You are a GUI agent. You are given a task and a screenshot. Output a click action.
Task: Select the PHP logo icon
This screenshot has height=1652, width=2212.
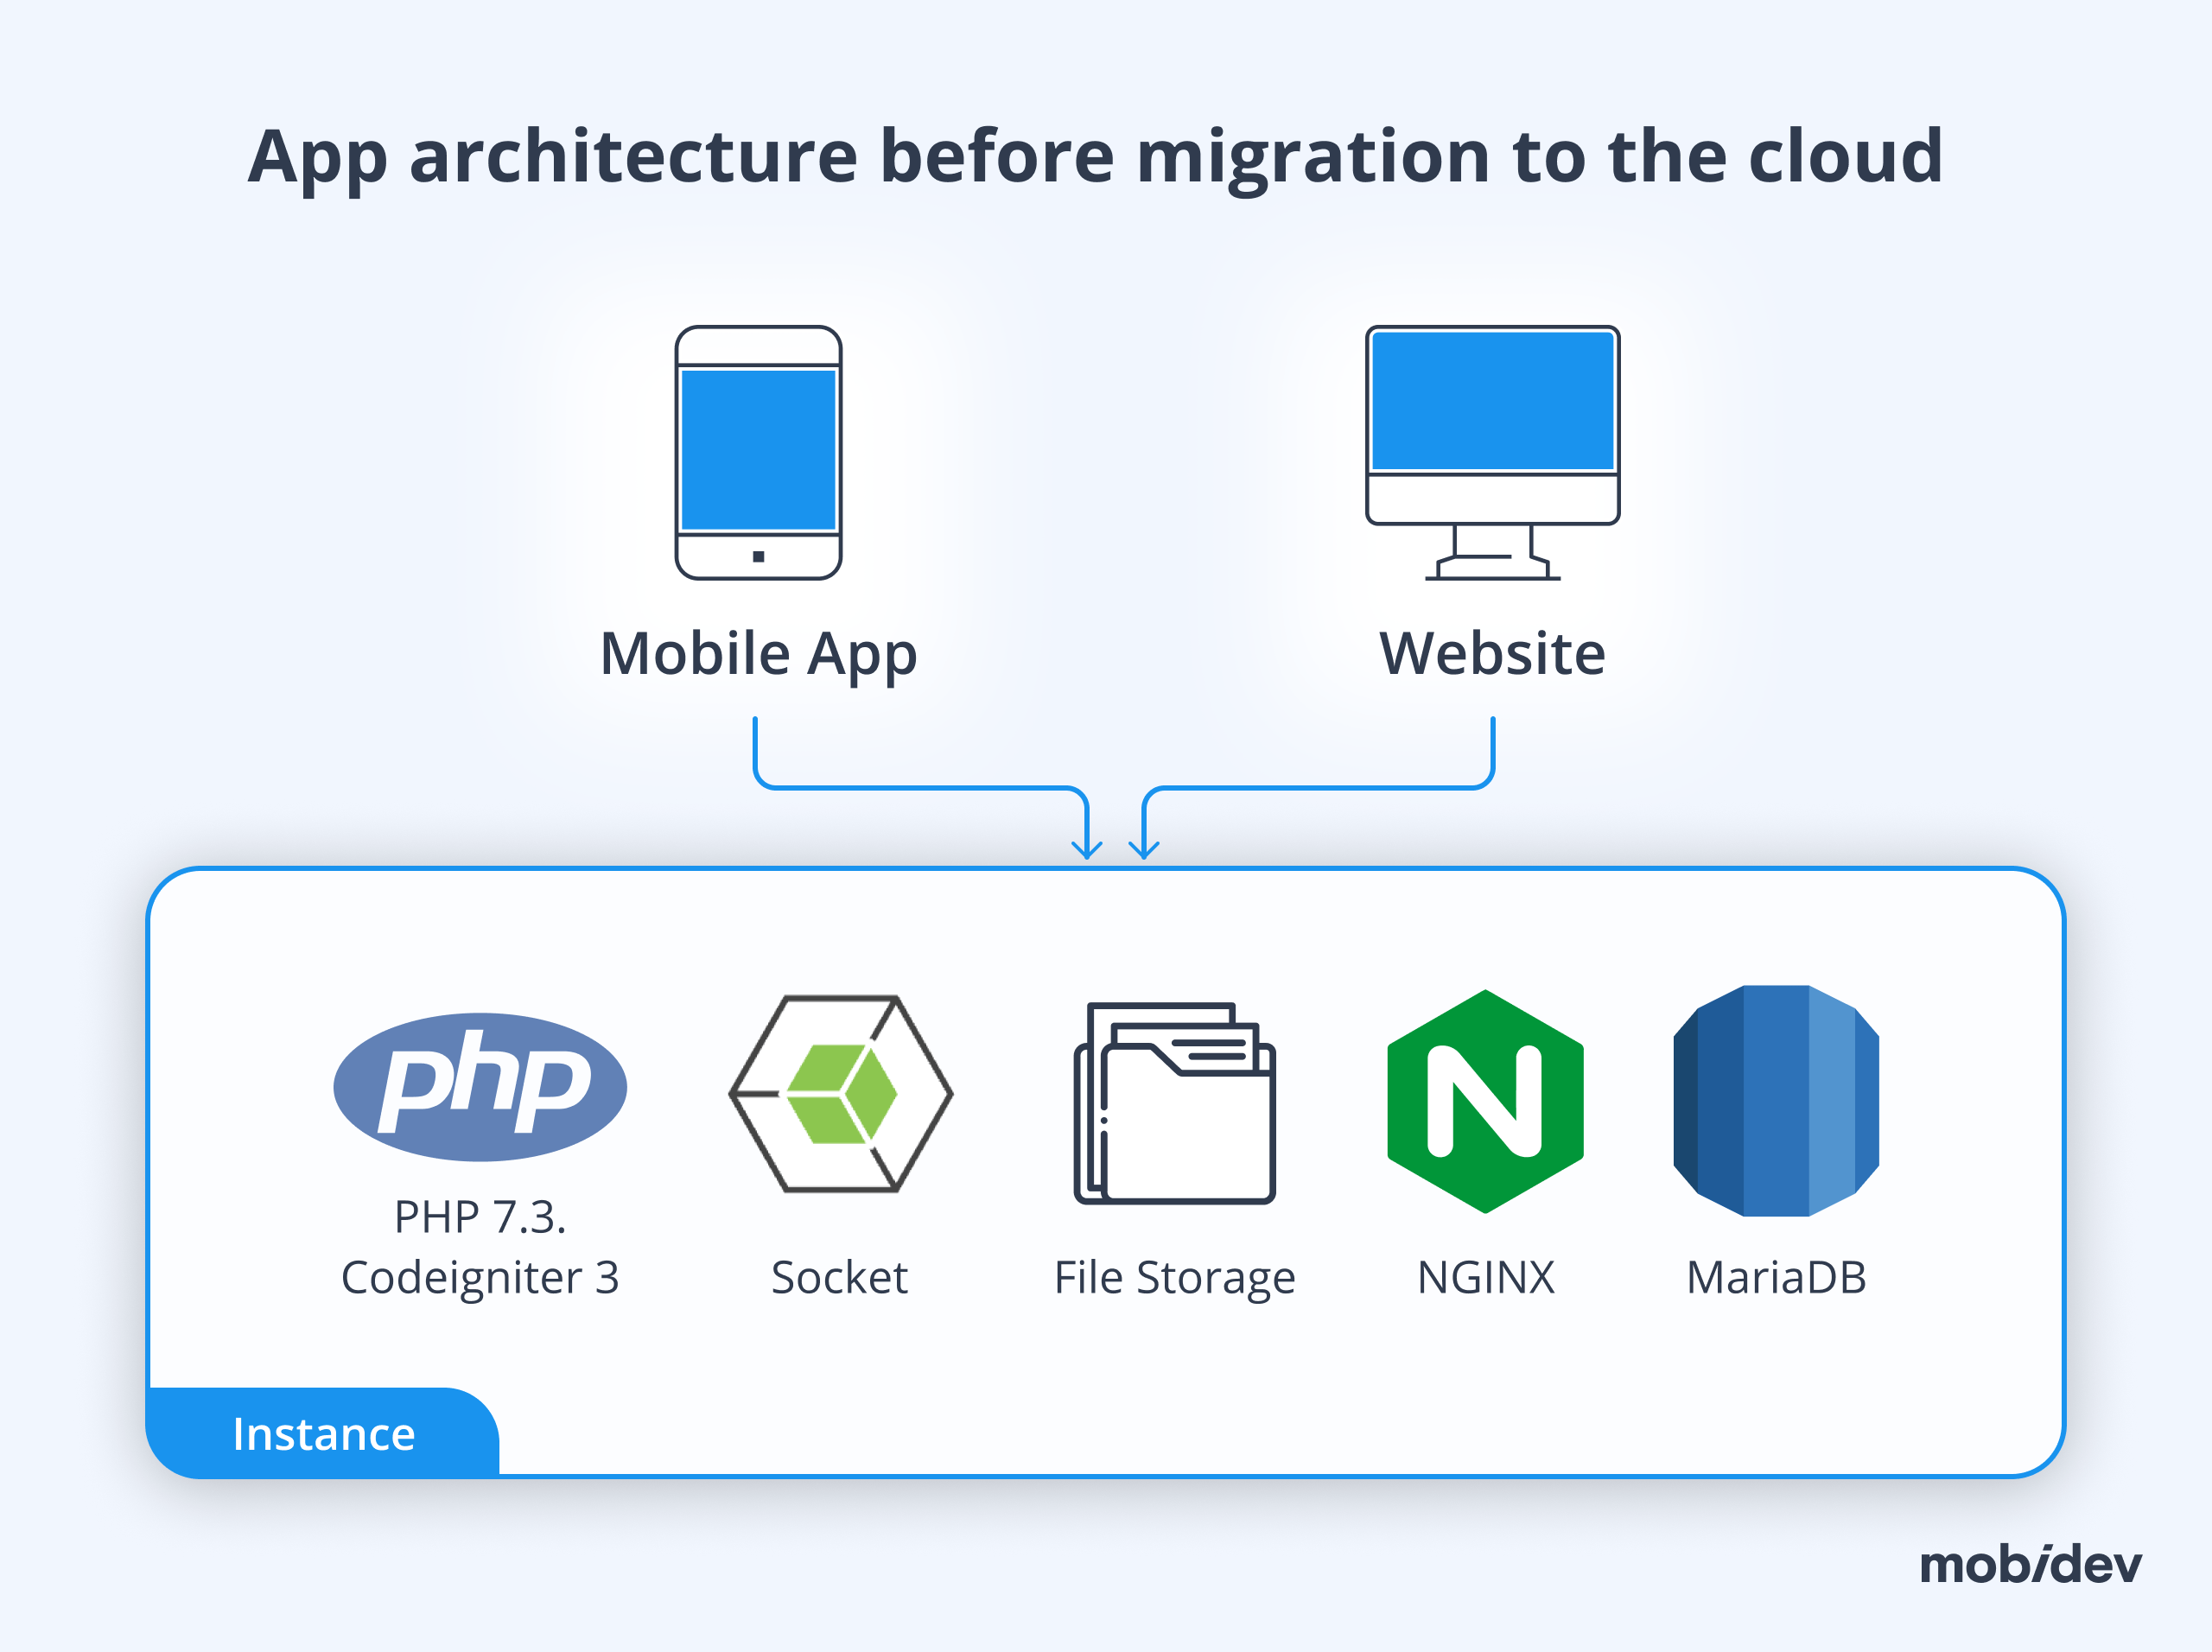[480, 1086]
